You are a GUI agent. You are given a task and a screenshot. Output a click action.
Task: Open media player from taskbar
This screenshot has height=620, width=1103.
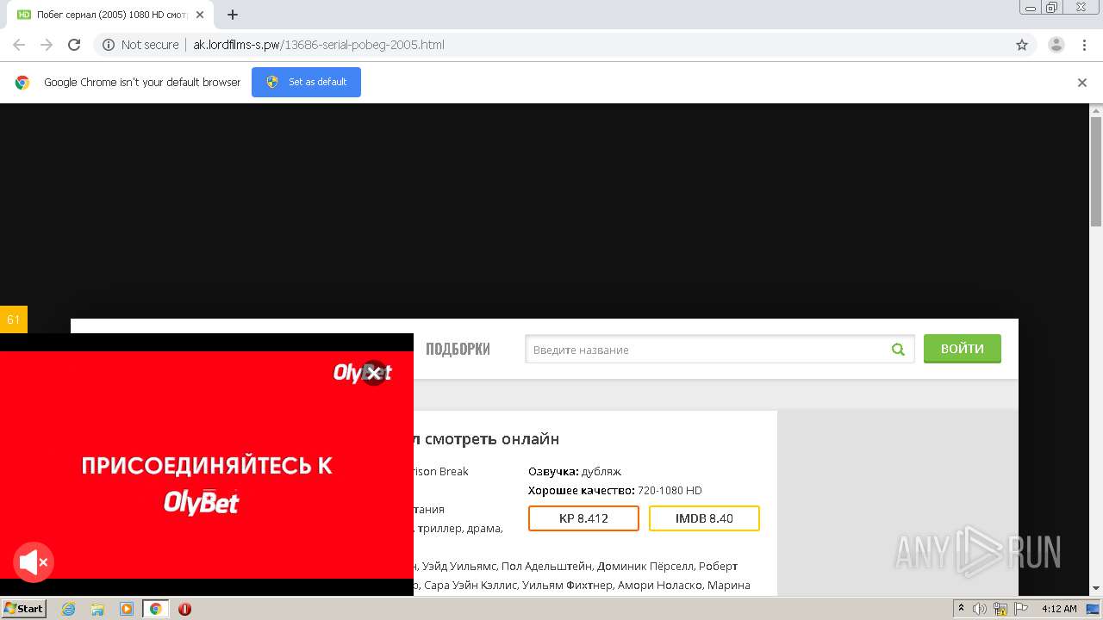(x=127, y=609)
